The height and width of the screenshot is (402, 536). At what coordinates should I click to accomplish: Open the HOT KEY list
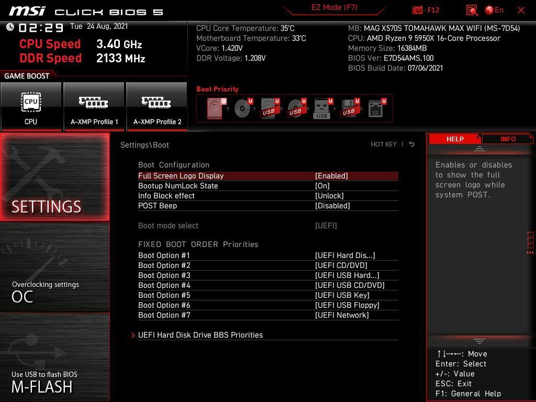384,144
